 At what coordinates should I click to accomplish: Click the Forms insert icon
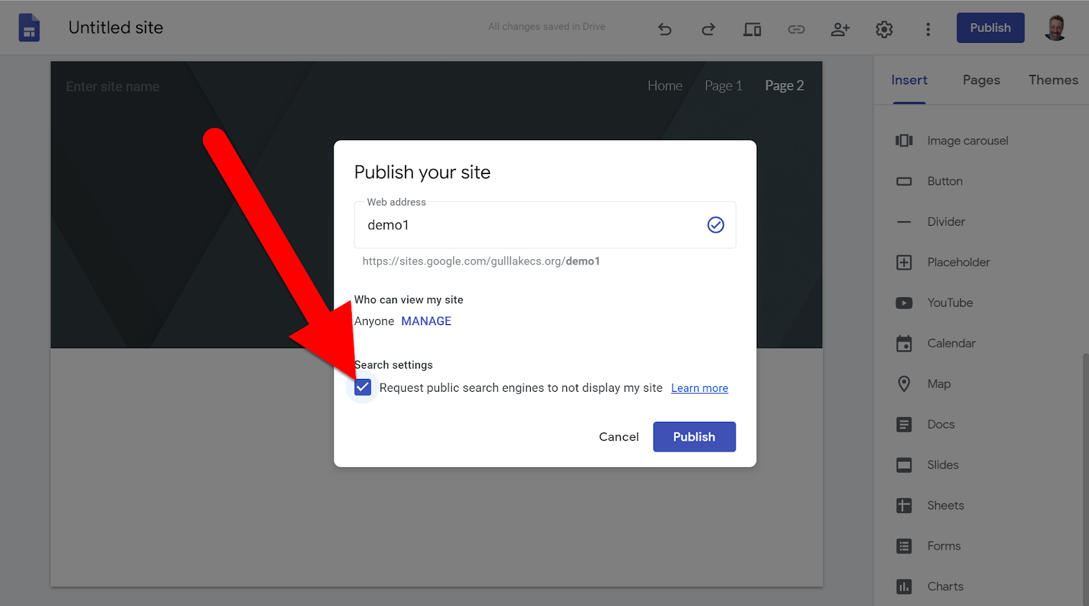pyautogui.click(x=904, y=546)
